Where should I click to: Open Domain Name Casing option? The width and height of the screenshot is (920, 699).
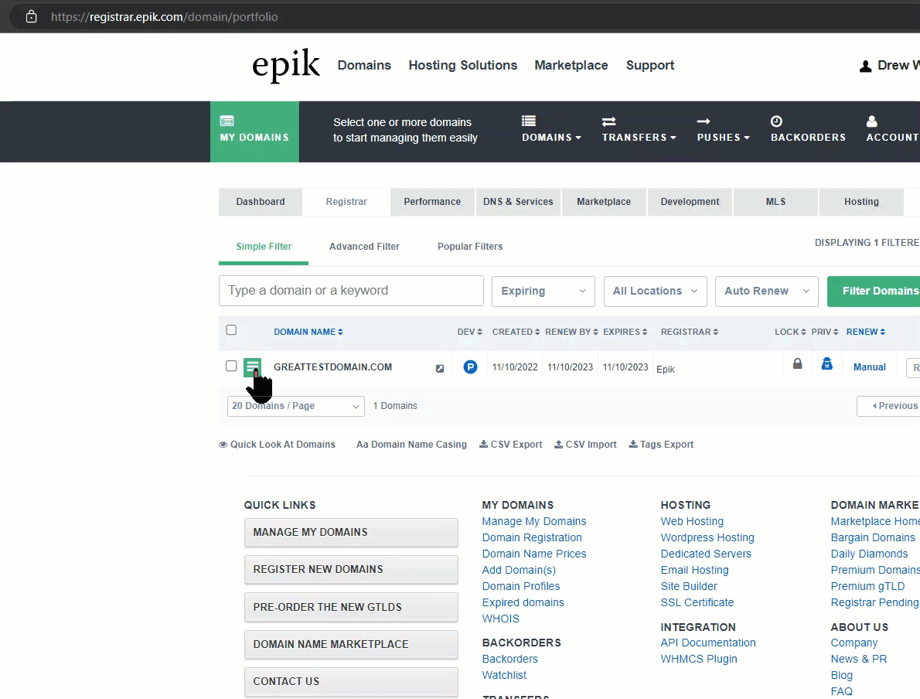click(x=411, y=445)
